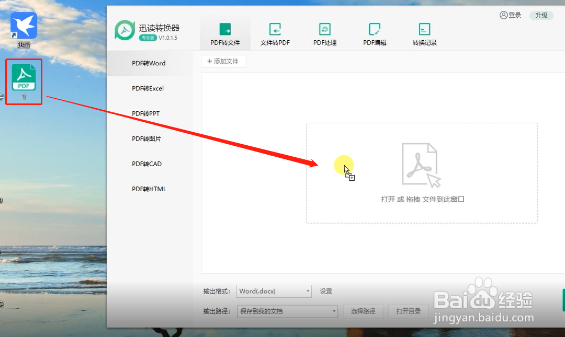This screenshot has width=565, height=337.
Task: Click the 迅读转换器 logo
Action: 125,31
